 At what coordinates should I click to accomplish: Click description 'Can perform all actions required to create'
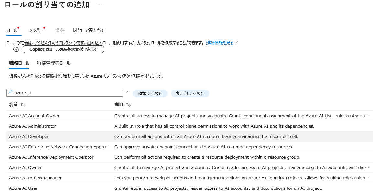(207, 157)
